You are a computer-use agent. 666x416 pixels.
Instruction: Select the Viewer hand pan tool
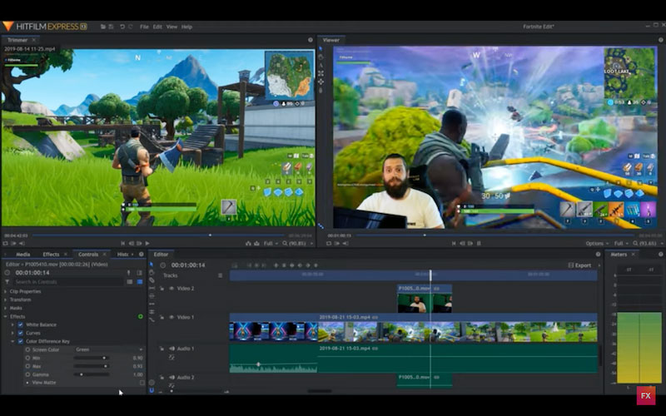pos(321,57)
